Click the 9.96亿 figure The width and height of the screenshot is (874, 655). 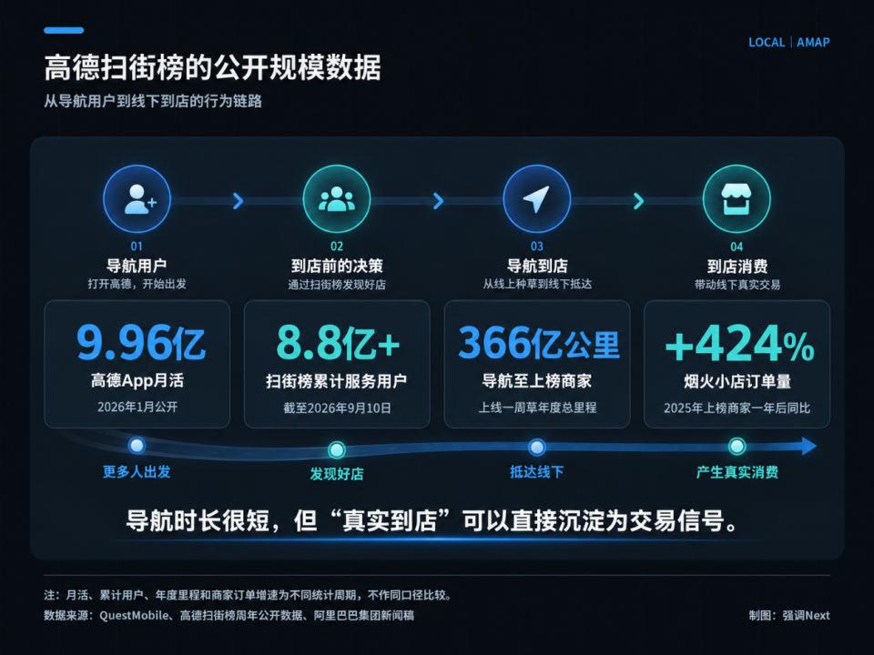141,343
